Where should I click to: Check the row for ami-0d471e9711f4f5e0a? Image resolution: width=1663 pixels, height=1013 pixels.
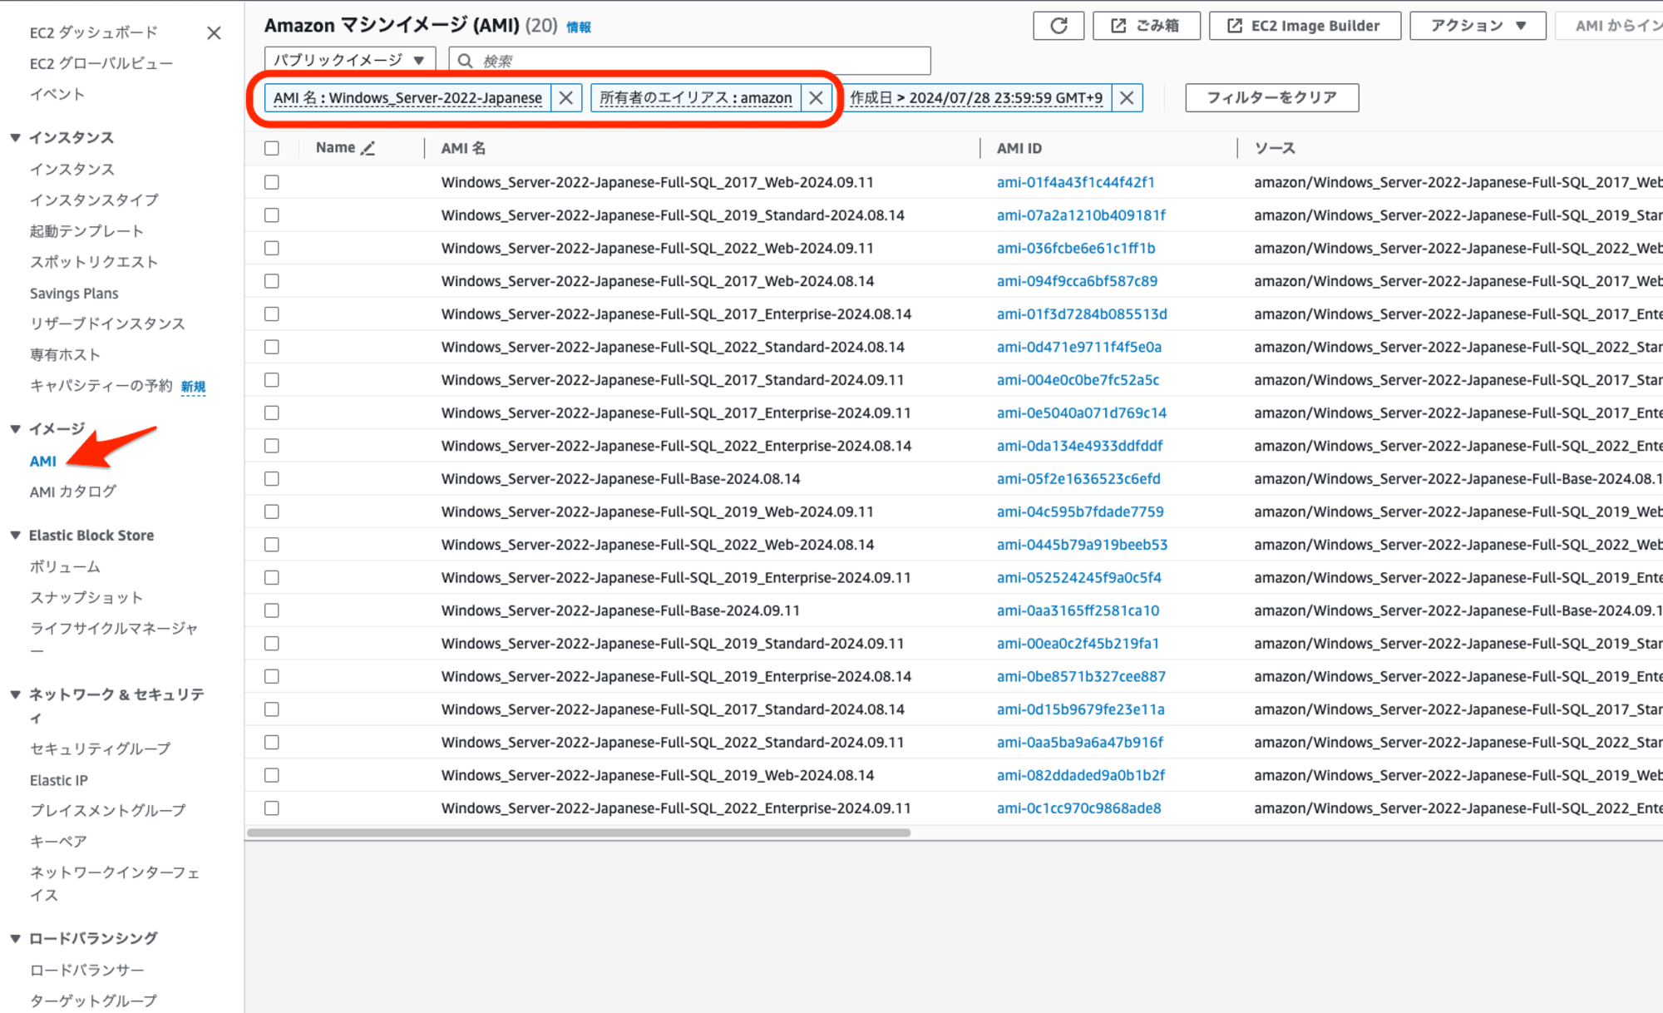pos(272,347)
